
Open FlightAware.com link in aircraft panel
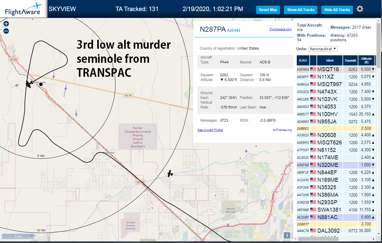click(280, 29)
